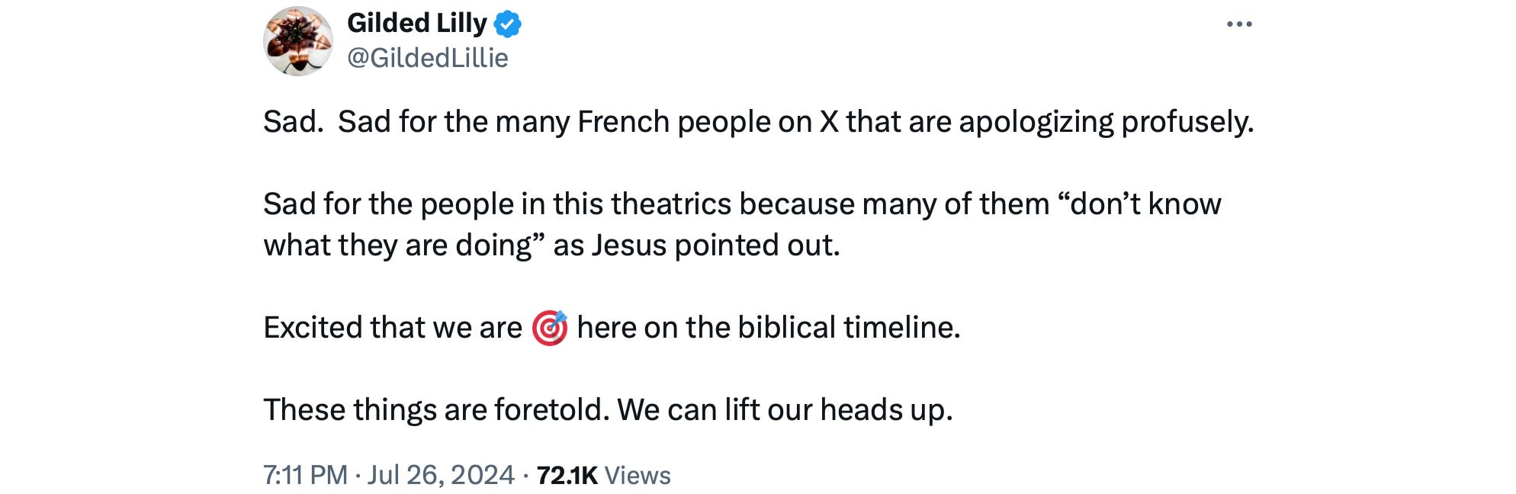Click the quoted text "what they are doing"
Image resolution: width=1516 pixels, height=494 pixels.
click(397, 245)
